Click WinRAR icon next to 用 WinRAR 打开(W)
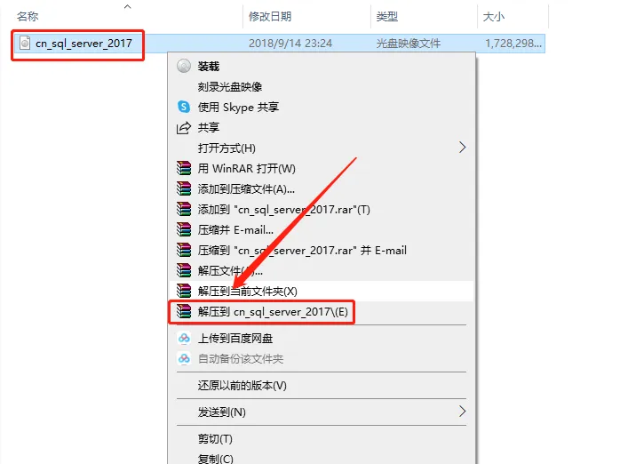The width and height of the screenshot is (636, 464). pos(184,168)
